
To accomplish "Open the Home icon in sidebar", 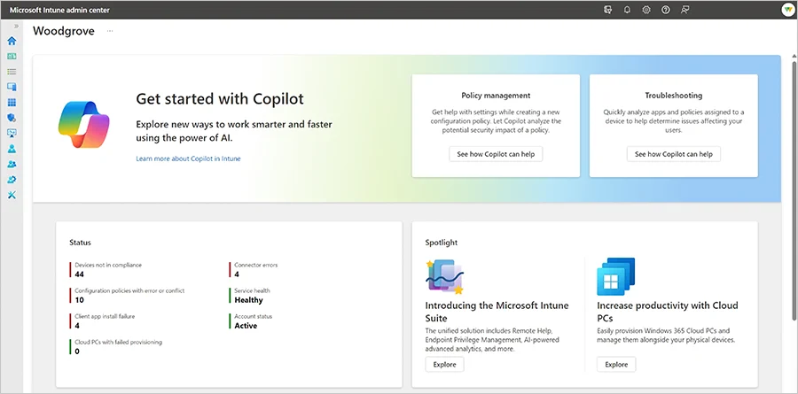I will tap(12, 41).
